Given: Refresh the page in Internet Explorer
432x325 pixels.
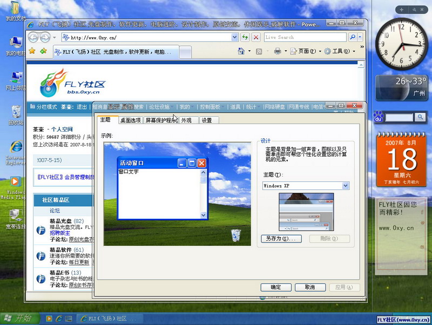Looking at the screenshot, I should pos(245,37).
